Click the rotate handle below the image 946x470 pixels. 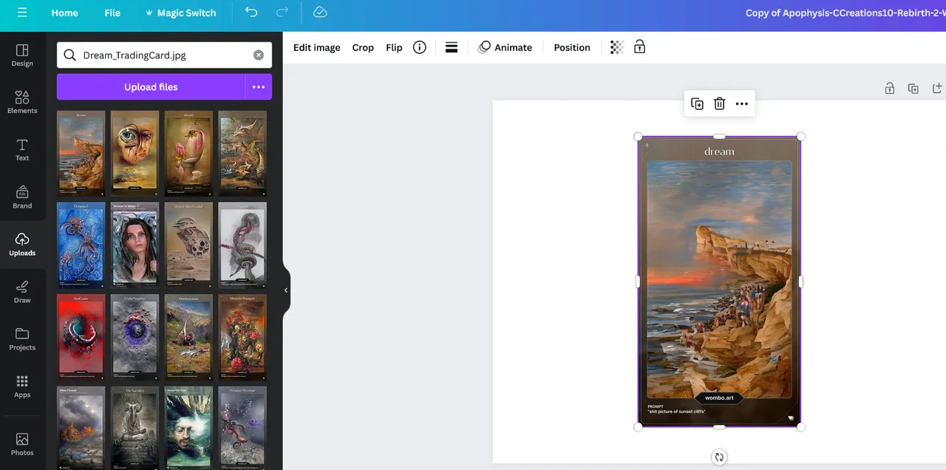[x=719, y=457]
